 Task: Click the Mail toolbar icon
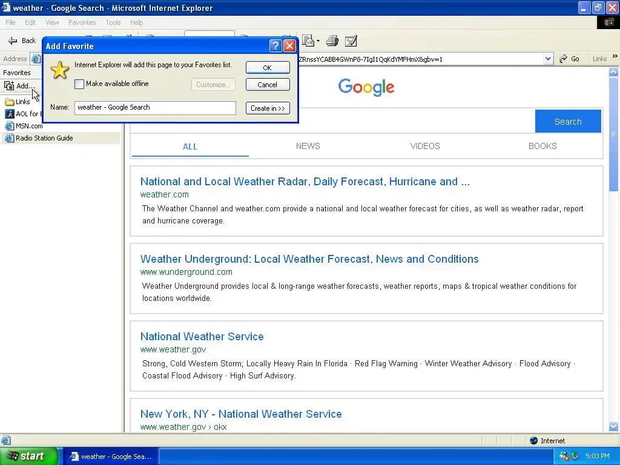308,41
